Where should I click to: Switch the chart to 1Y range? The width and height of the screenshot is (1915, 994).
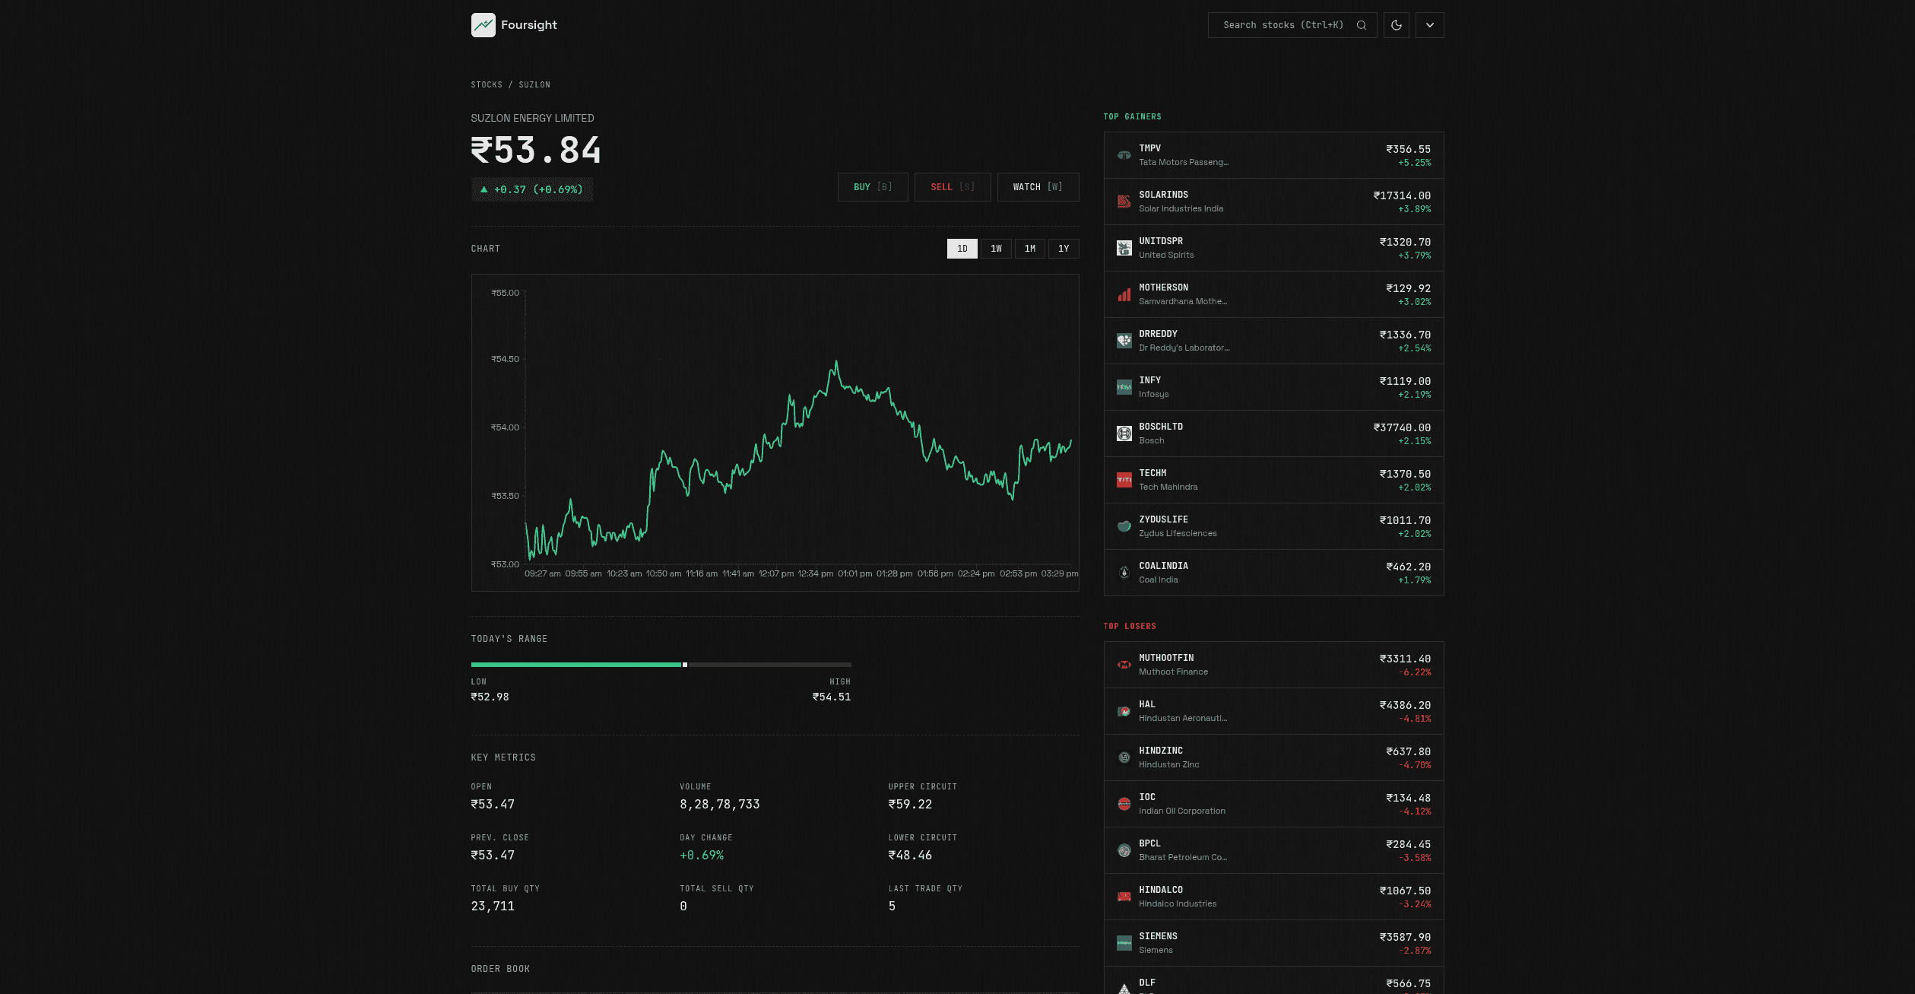tap(1064, 249)
